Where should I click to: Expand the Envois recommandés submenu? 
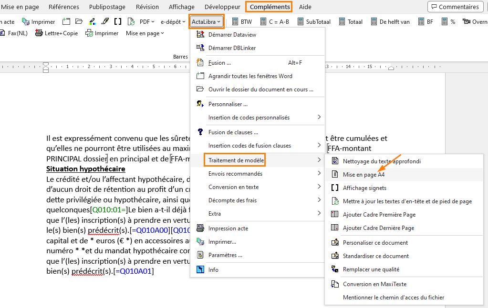[x=258, y=174]
